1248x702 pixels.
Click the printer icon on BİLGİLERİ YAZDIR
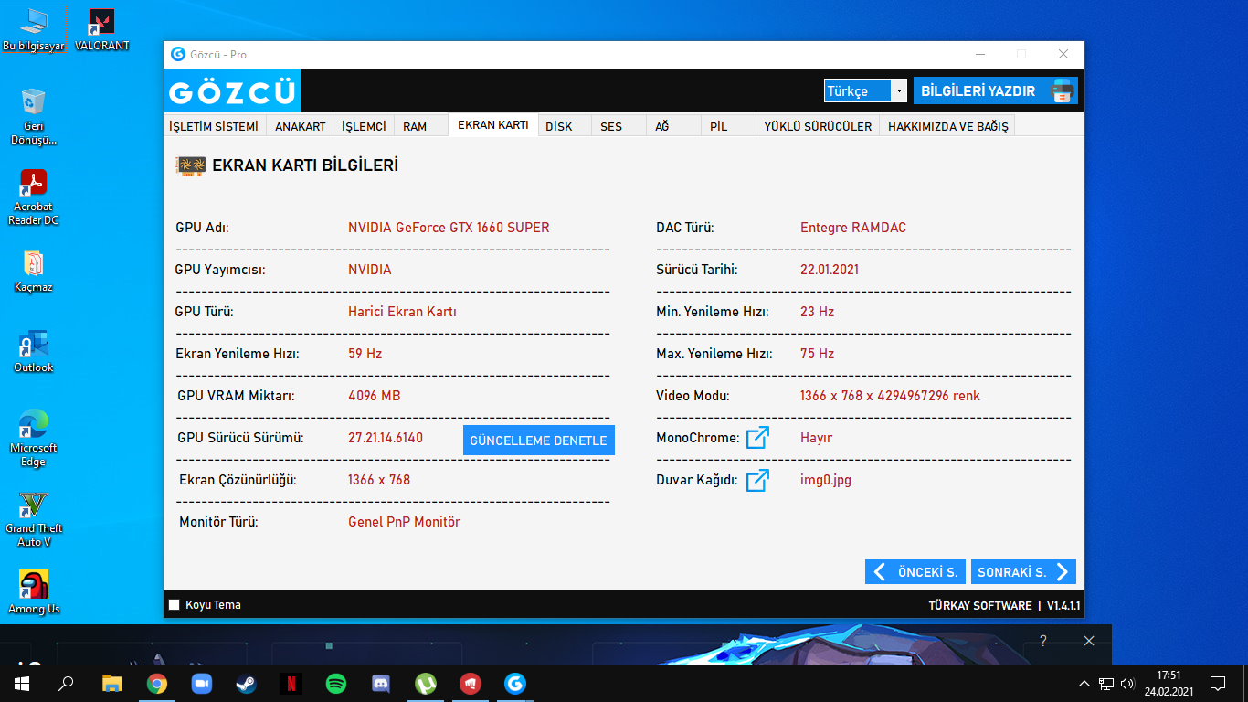click(1062, 90)
